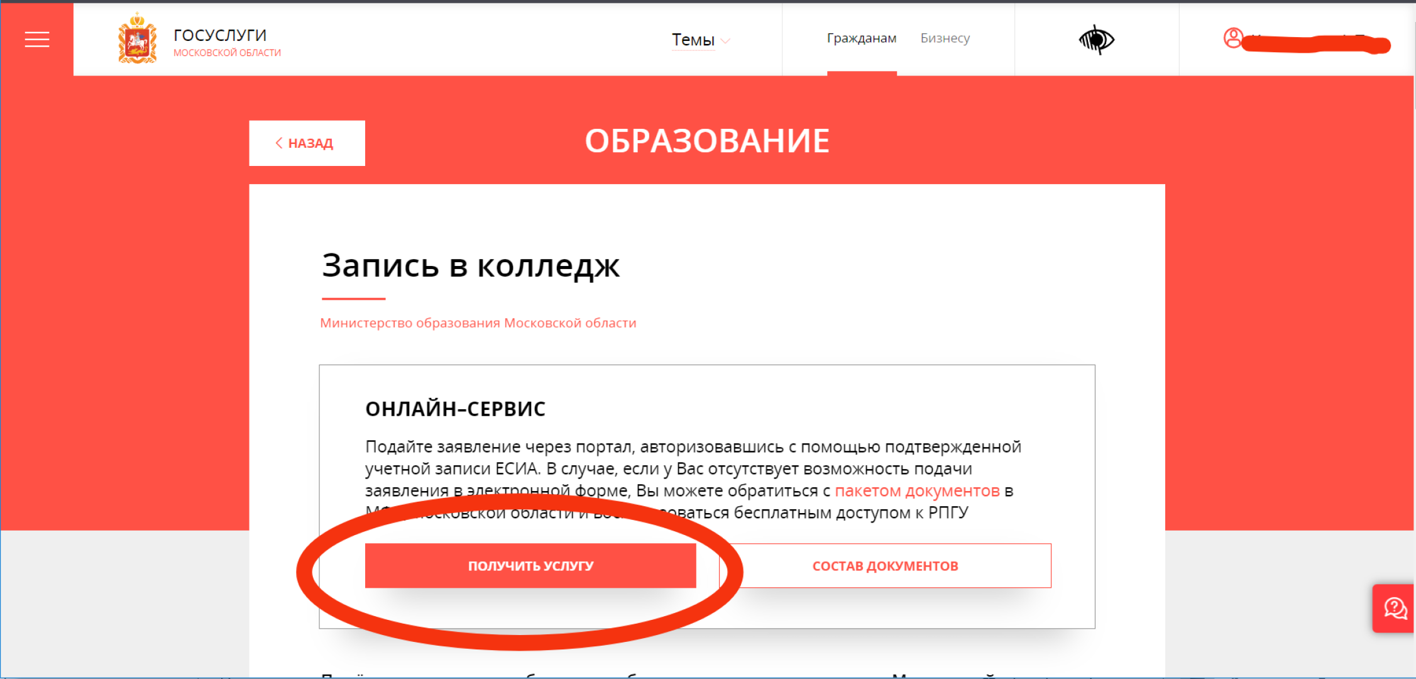Click the user profile account icon
Screen dimensions: 1416x679
[x=1232, y=39]
